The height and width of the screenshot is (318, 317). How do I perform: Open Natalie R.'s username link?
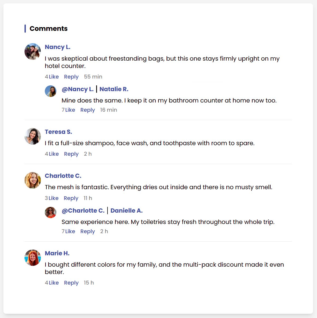point(114,89)
